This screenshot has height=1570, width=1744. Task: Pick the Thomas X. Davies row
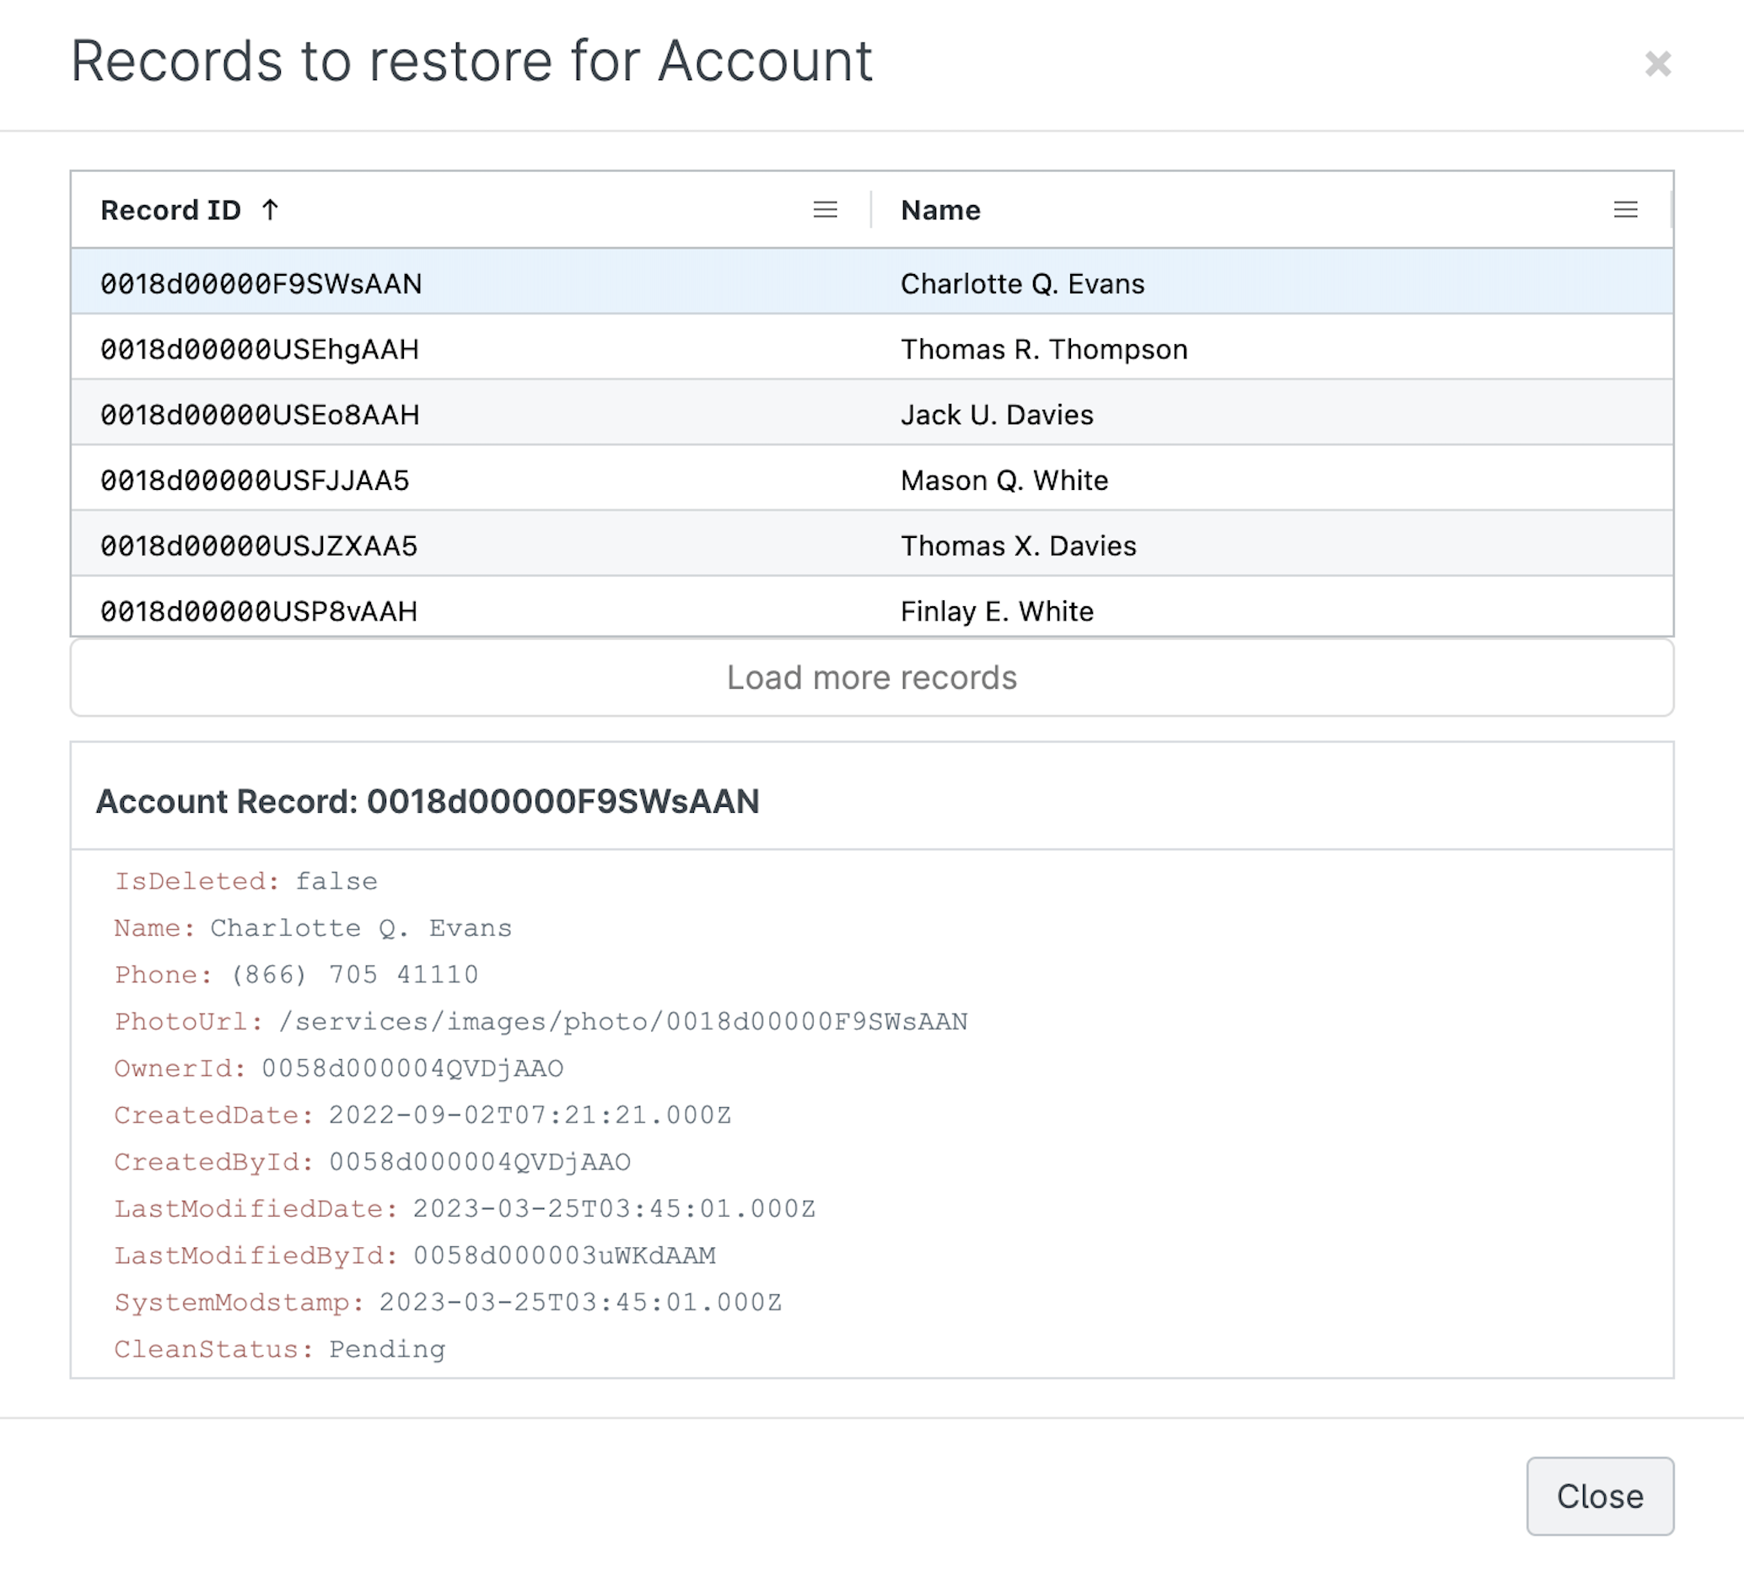tap(1017, 546)
